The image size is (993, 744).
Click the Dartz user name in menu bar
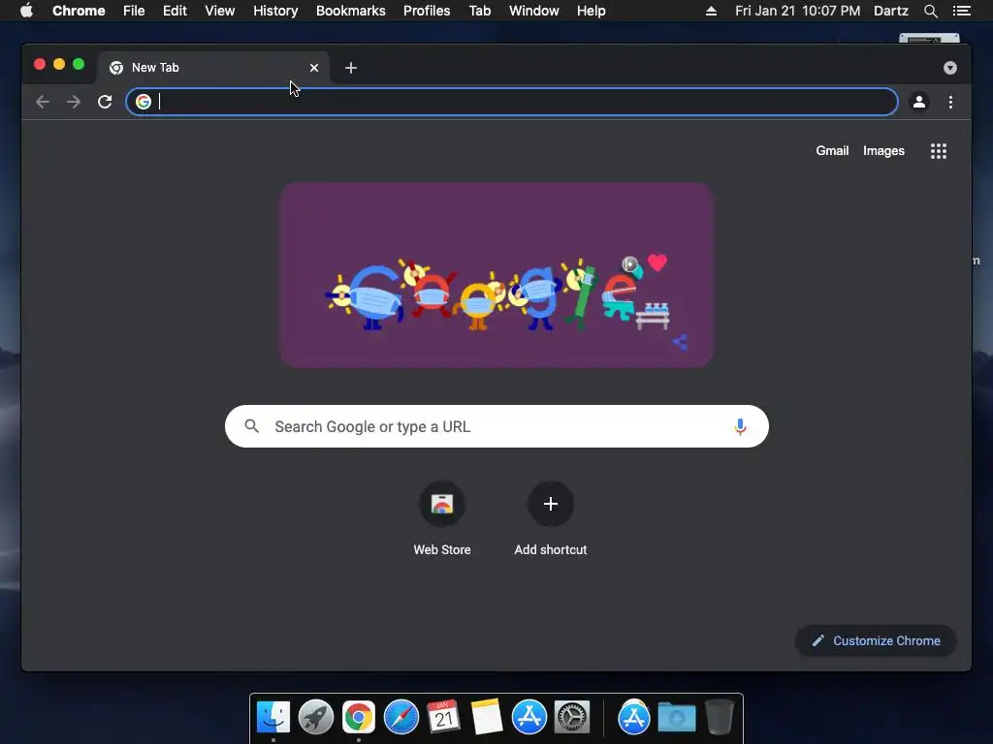(x=890, y=11)
